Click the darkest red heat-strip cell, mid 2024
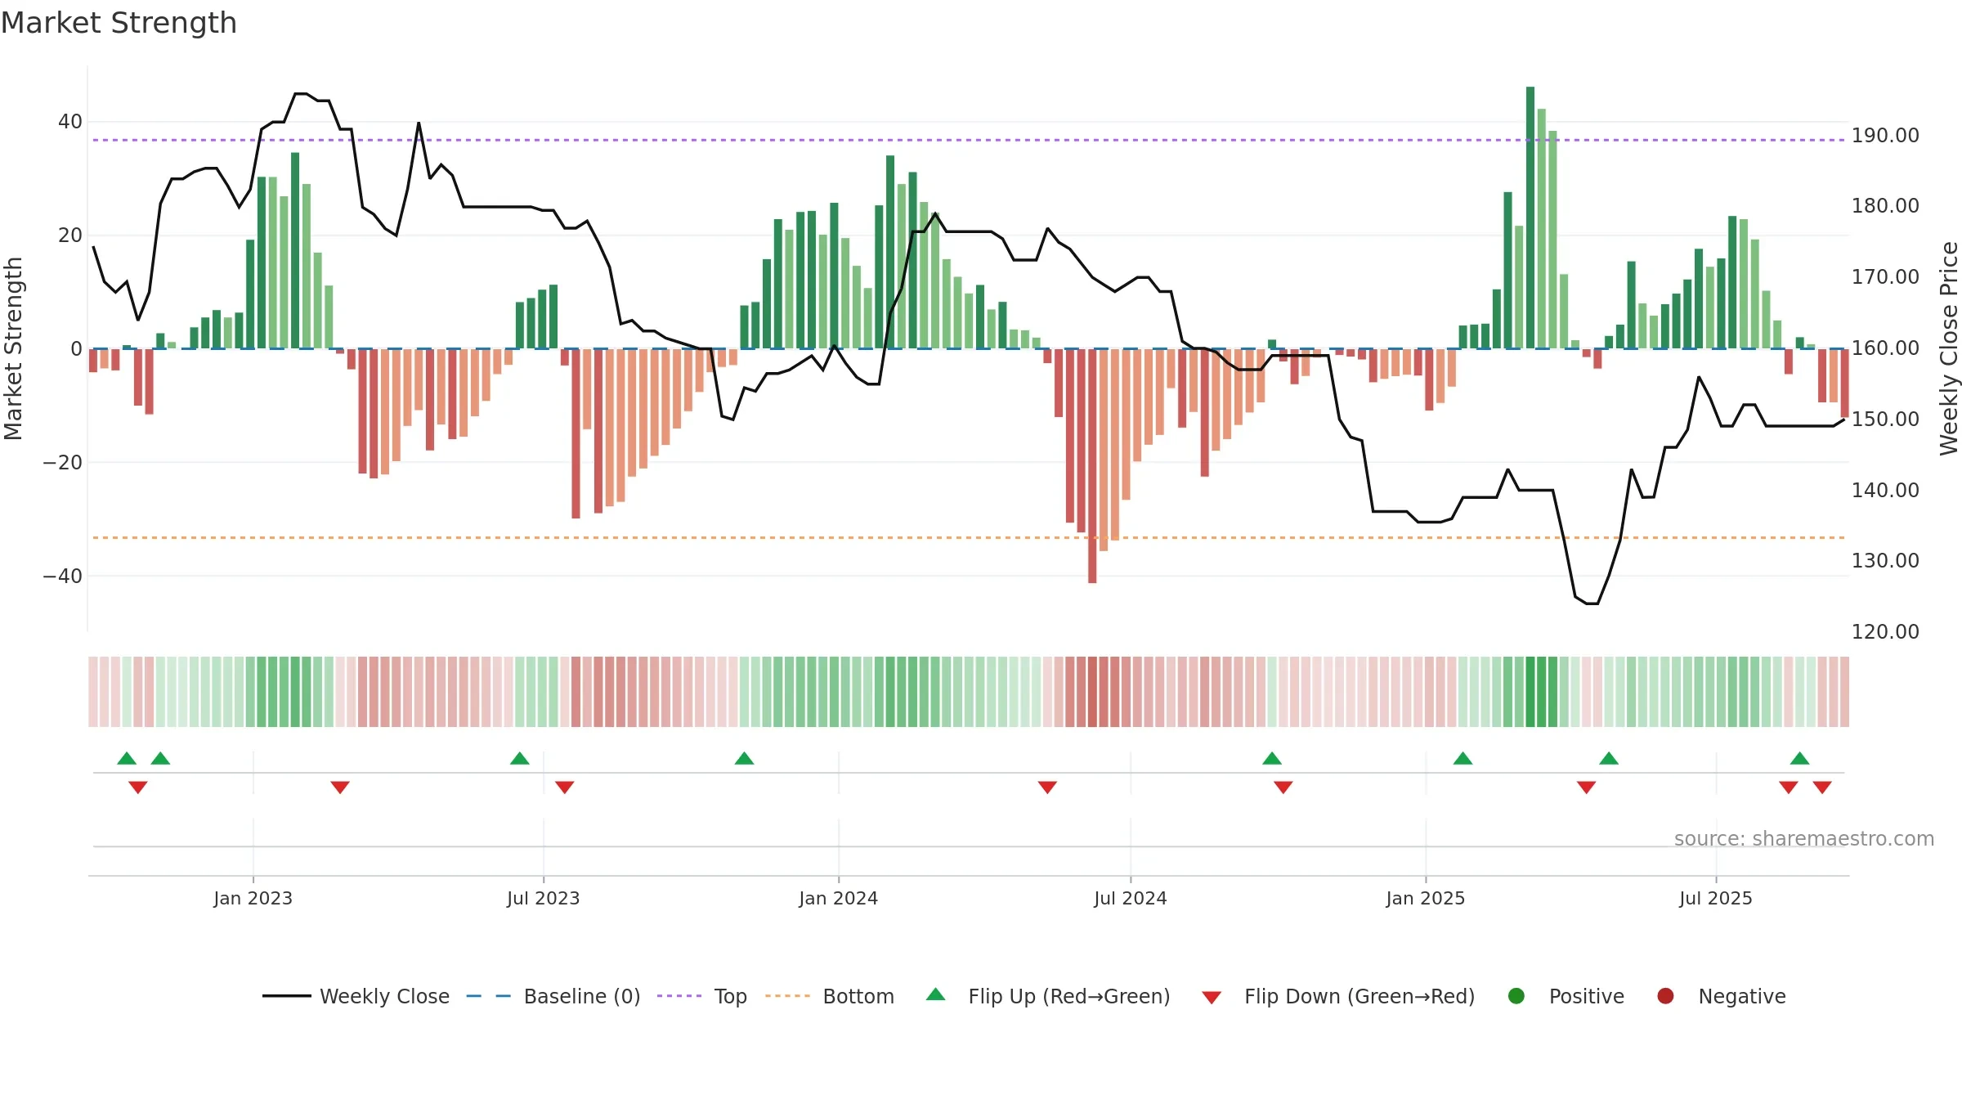The width and height of the screenshot is (1962, 1104). [x=1092, y=692]
